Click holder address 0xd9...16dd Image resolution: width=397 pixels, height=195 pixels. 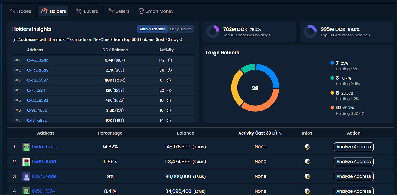[x=44, y=162]
